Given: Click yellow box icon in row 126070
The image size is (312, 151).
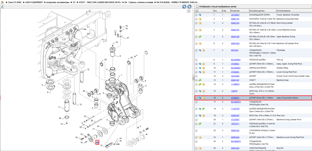Looking at the screenshot, I should [x=203, y=91].
